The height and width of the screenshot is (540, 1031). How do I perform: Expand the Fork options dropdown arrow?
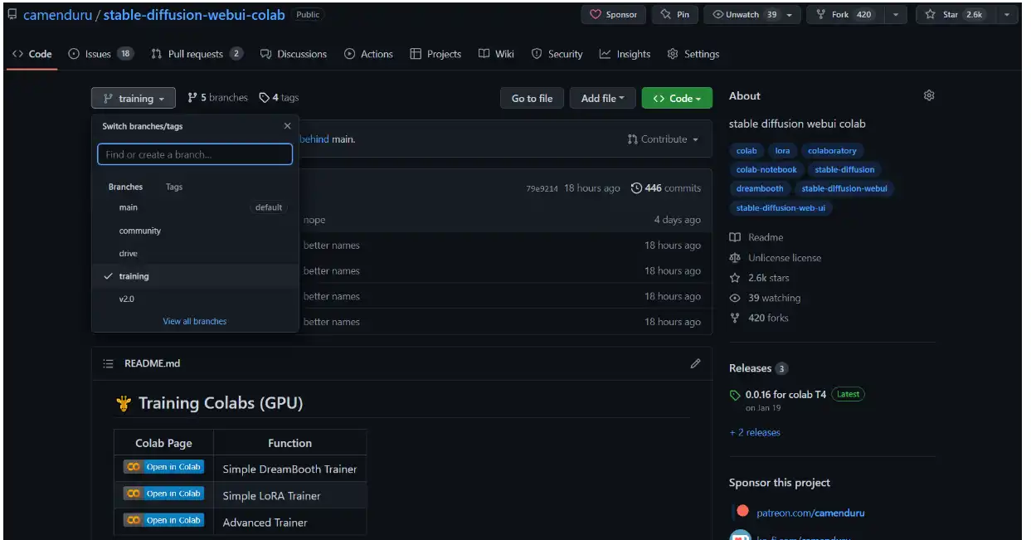pyautogui.click(x=896, y=14)
